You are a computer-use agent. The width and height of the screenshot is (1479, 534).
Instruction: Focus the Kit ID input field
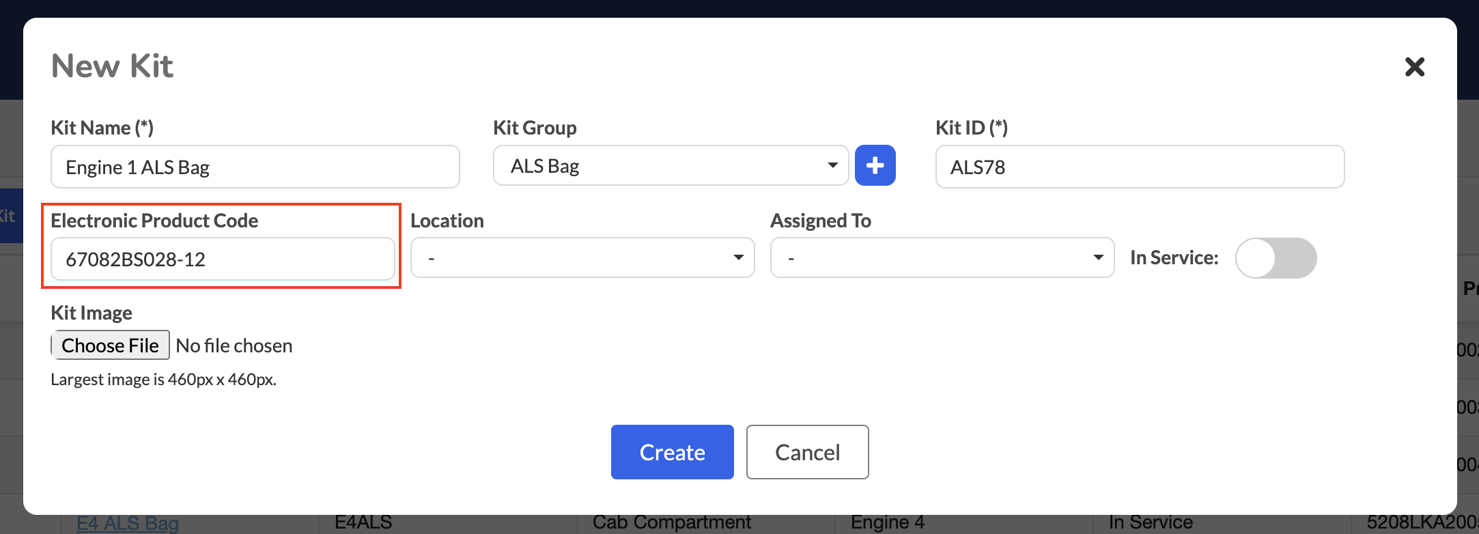pos(1140,167)
